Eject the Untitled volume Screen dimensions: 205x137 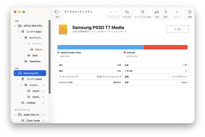click(x=44, y=103)
